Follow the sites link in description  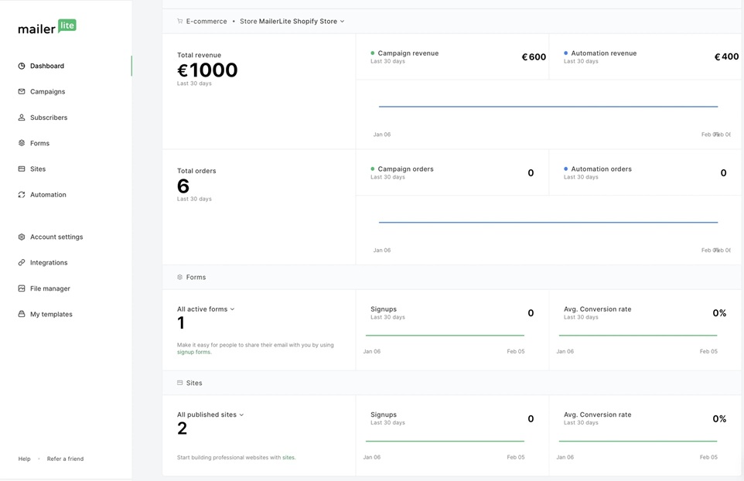(x=288, y=457)
